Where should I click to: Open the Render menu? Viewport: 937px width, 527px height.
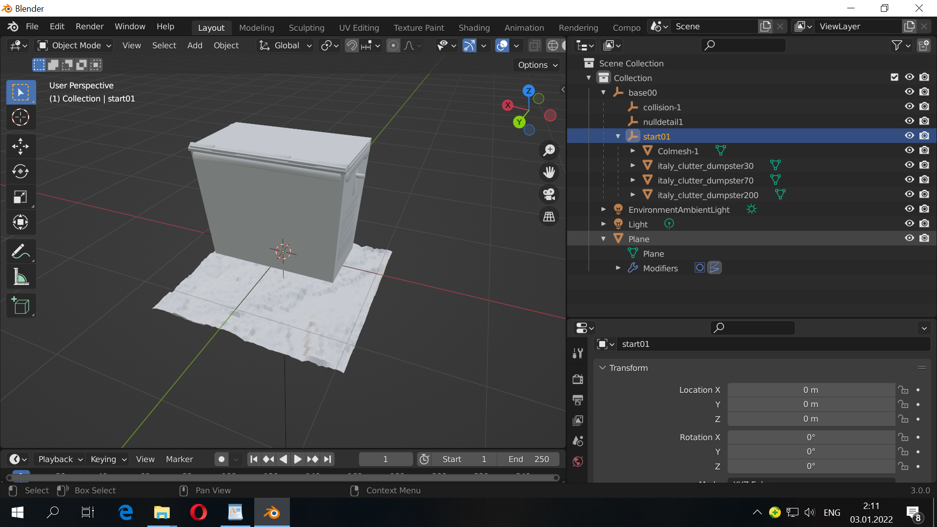89,26
